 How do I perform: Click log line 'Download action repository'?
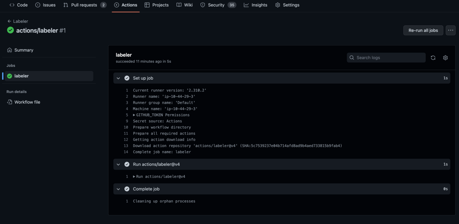238,146
